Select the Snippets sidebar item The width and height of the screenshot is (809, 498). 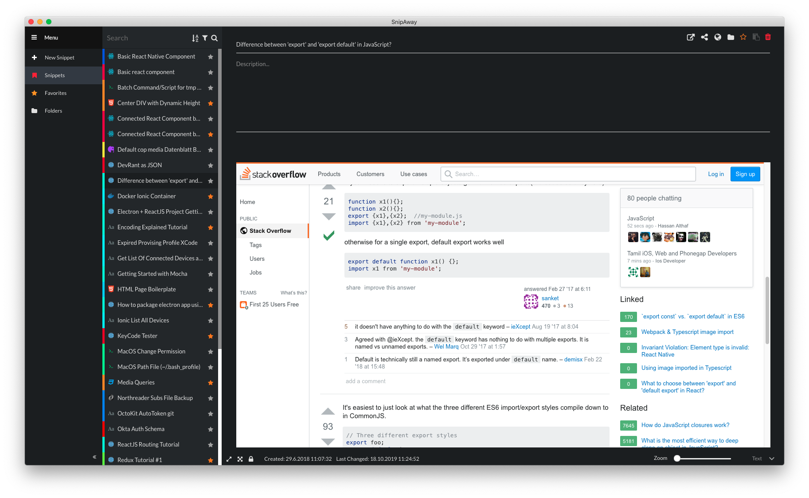point(63,75)
